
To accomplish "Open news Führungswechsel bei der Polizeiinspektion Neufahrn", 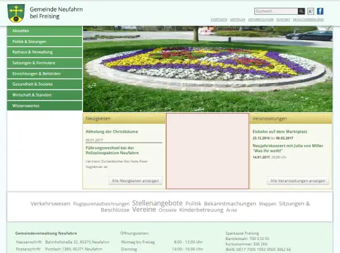I will coord(112,150).
